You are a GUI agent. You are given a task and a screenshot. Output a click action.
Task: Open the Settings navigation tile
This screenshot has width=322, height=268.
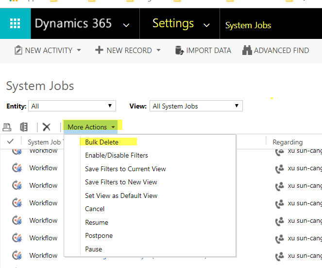[173, 23]
